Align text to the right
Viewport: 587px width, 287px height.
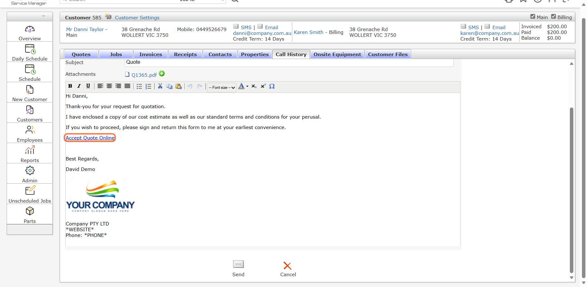tap(118, 86)
